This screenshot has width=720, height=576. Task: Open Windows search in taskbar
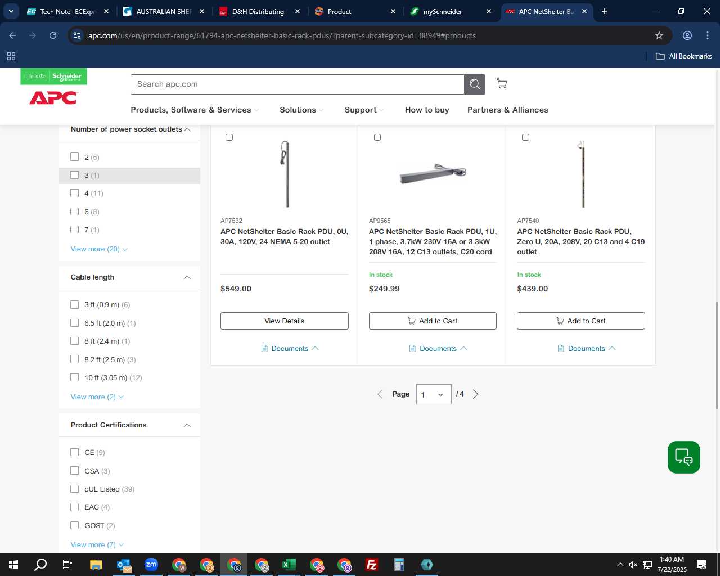40,565
